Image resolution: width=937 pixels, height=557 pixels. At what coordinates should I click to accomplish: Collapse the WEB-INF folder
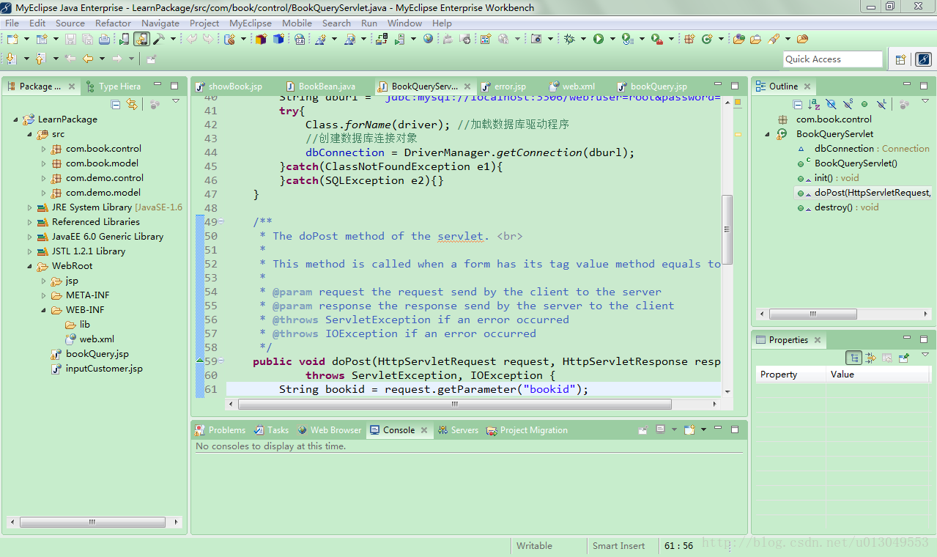(x=43, y=310)
